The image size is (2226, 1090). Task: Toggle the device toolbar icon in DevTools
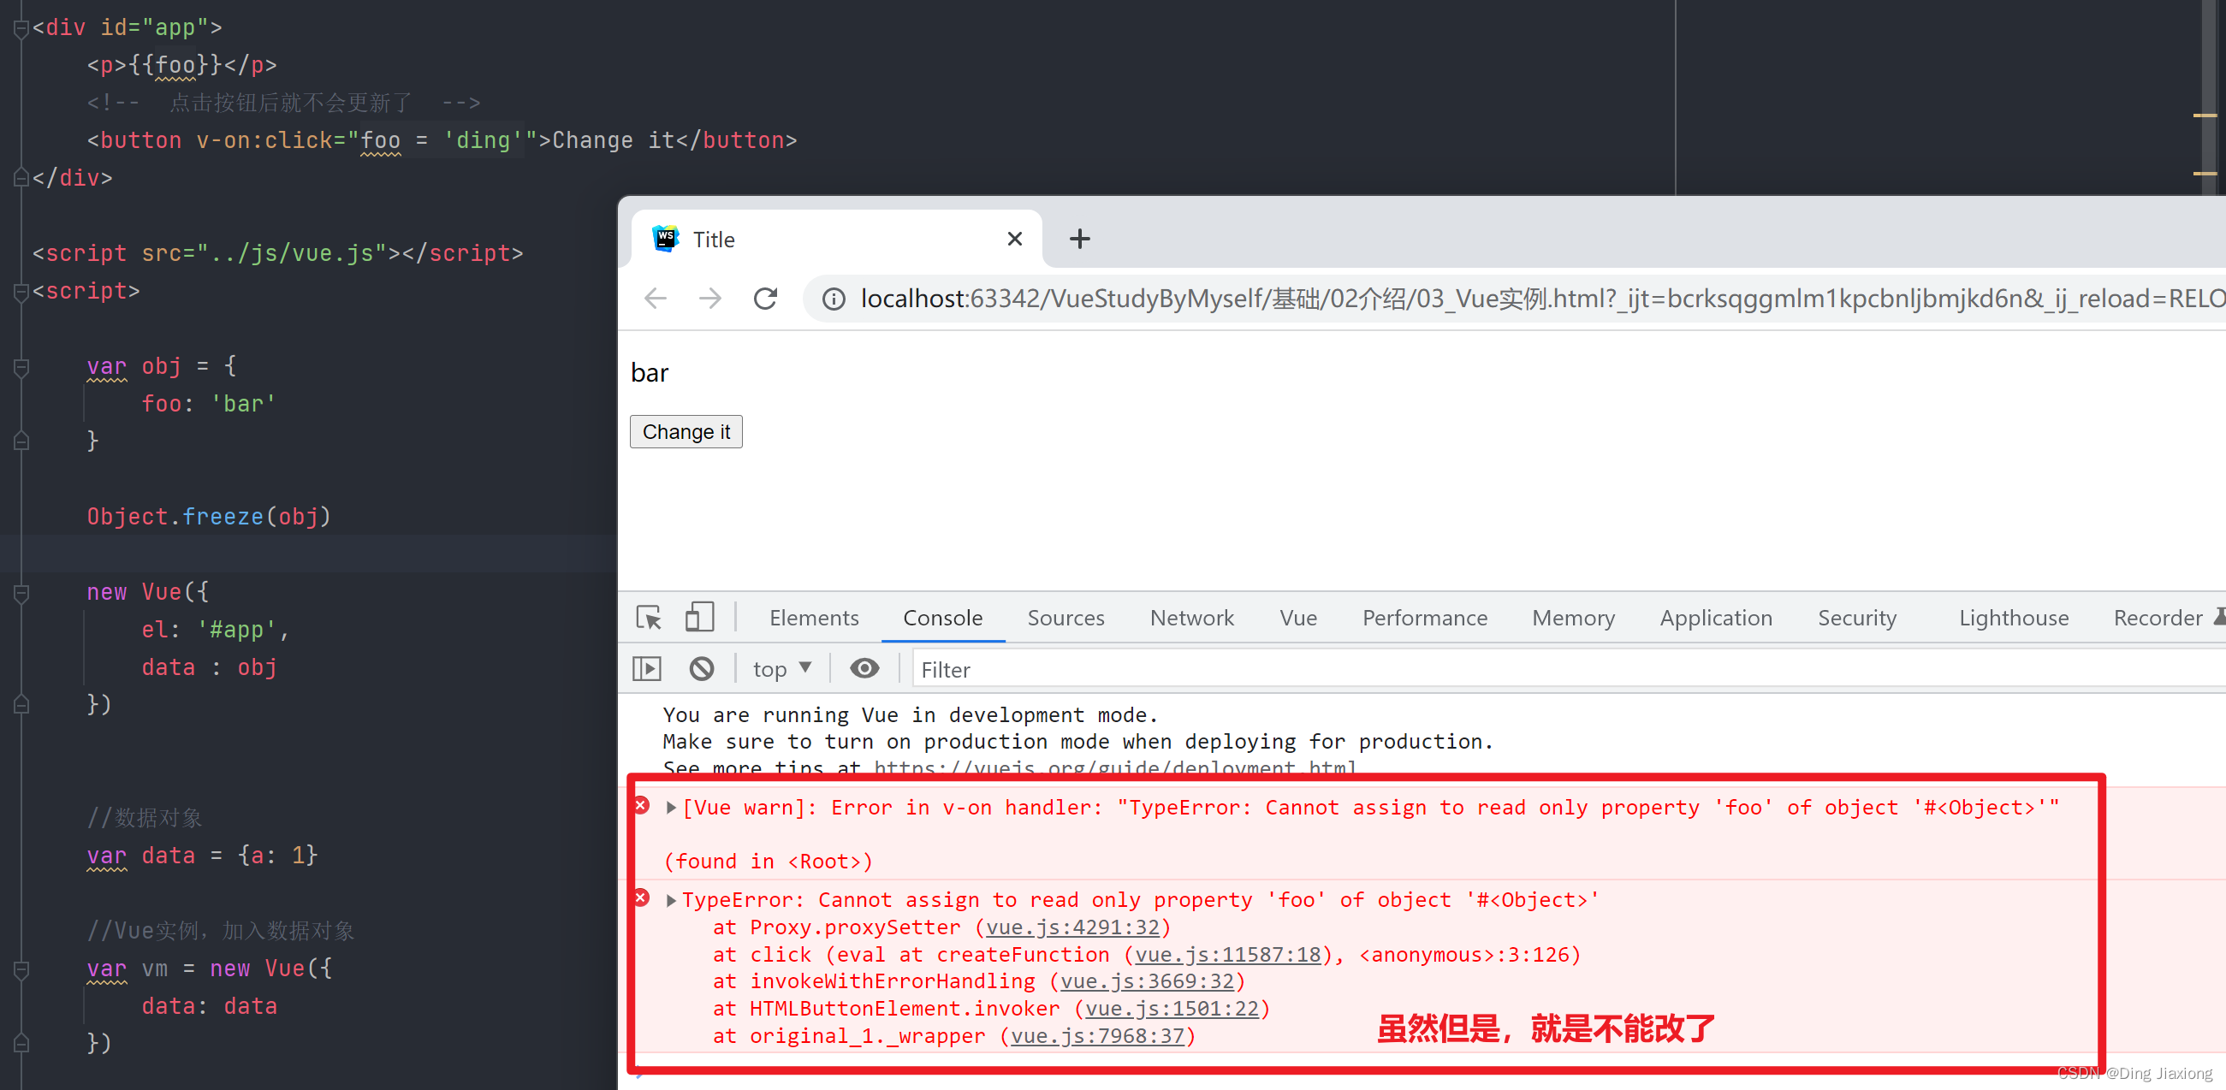[699, 617]
